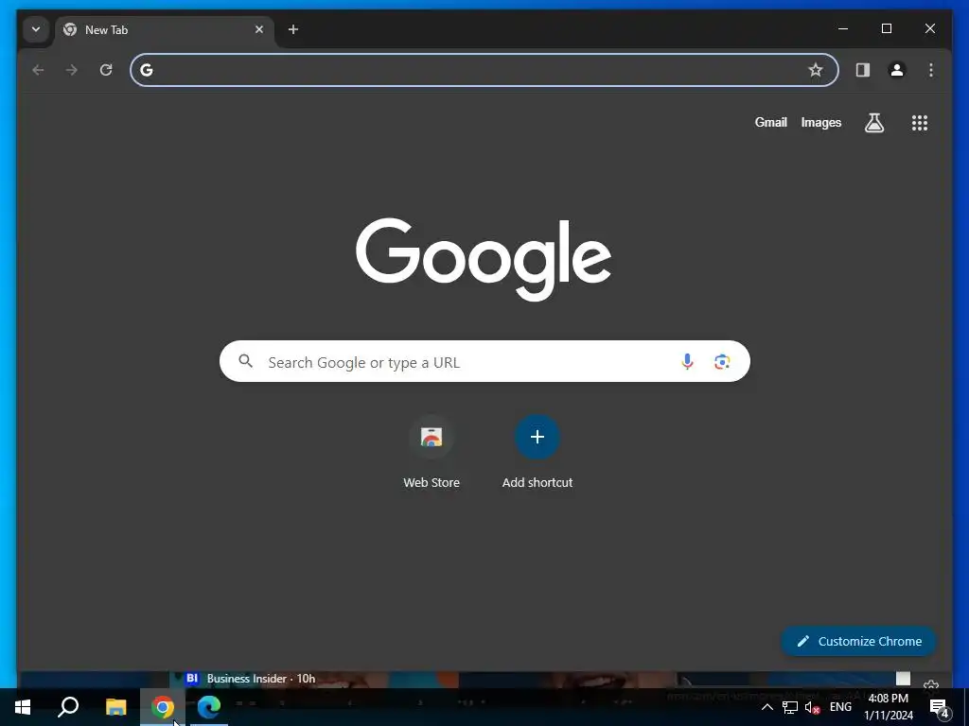Open the Web Store shortcut
This screenshot has height=726, width=969.
(432, 453)
